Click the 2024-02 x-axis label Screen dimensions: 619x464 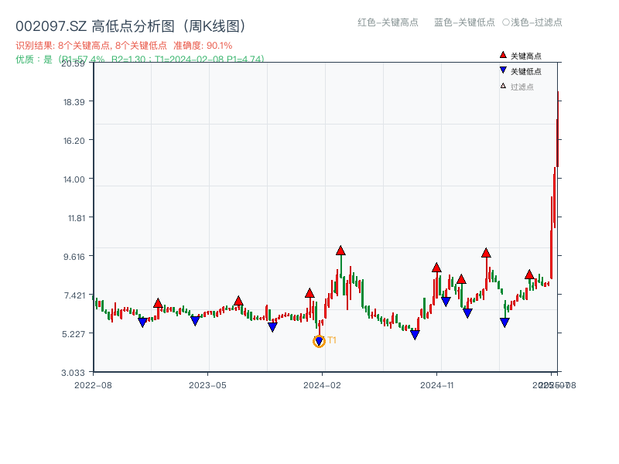(322, 385)
